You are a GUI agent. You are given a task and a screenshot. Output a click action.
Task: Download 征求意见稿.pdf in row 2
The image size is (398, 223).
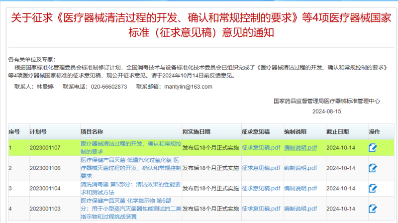261,168
